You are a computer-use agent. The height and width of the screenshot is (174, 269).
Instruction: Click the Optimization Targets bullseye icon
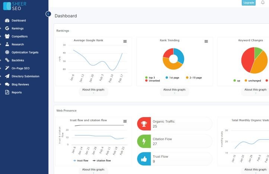tap(7, 52)
